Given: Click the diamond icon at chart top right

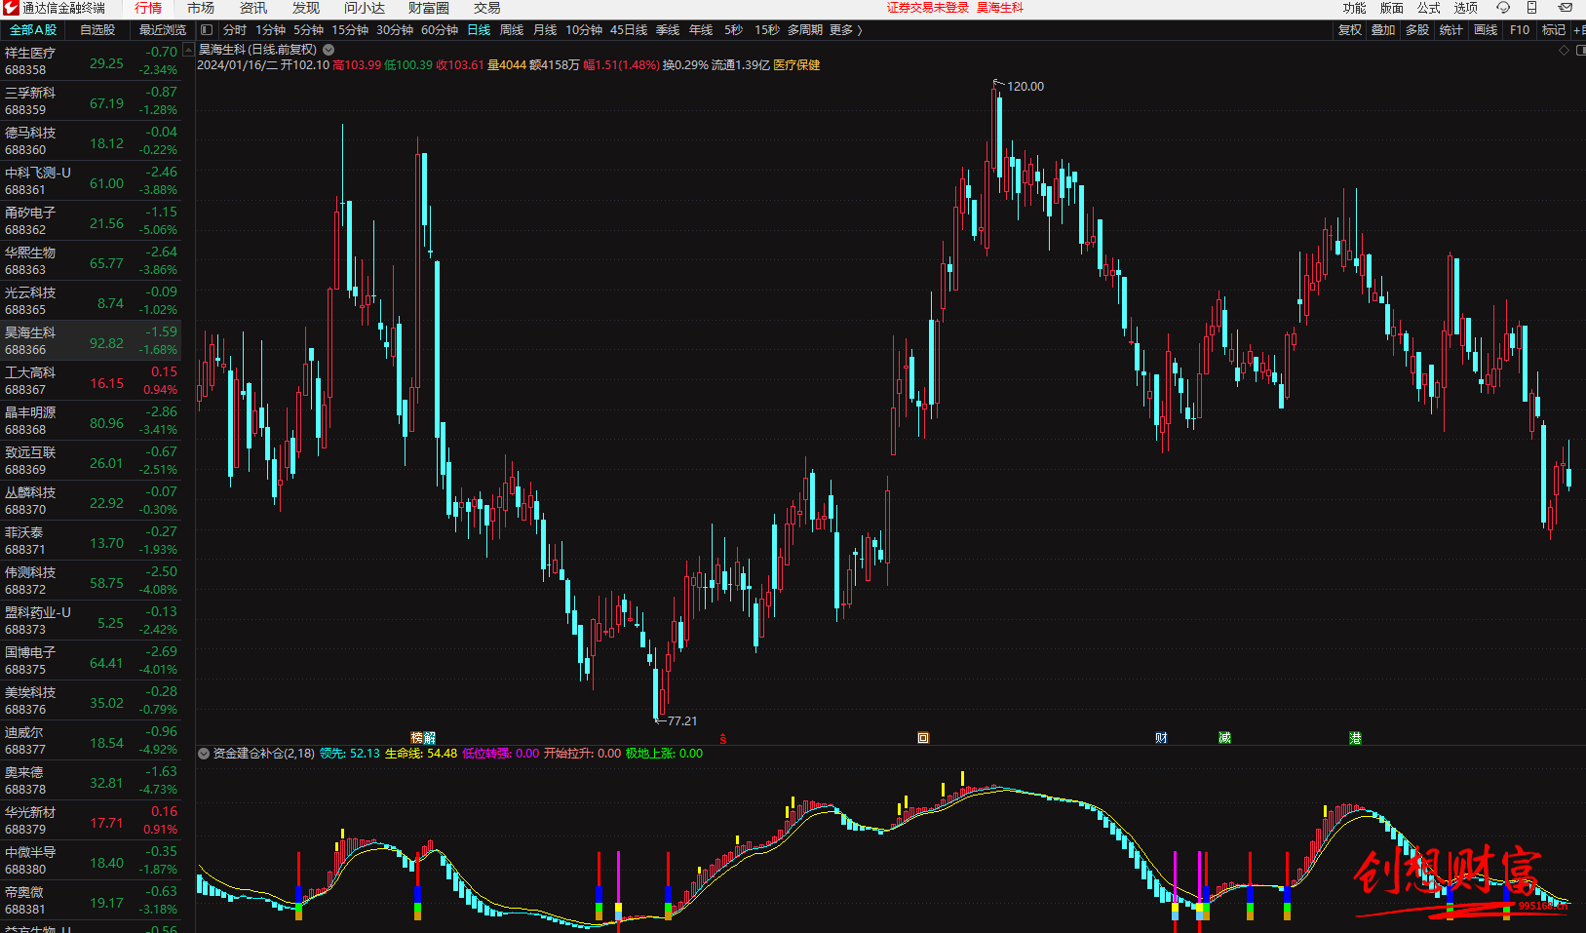Looking at the screenshot, I should click(1565, 50).
